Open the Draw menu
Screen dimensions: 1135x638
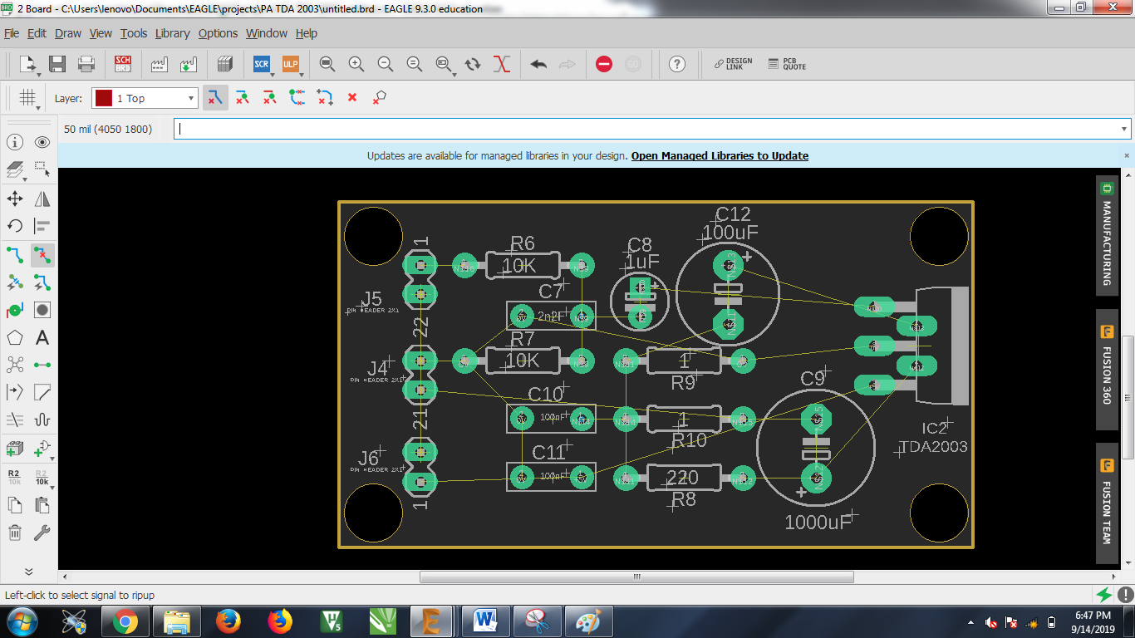pyautogui.click(x=67, y=33)
